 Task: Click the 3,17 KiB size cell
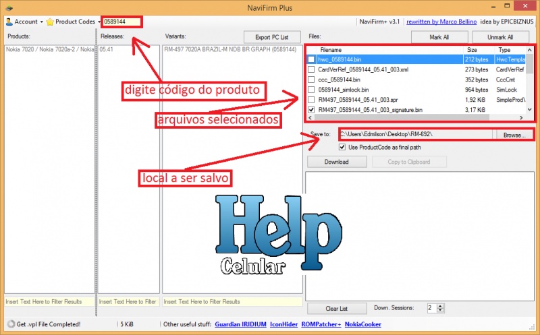tap(475, 110)
